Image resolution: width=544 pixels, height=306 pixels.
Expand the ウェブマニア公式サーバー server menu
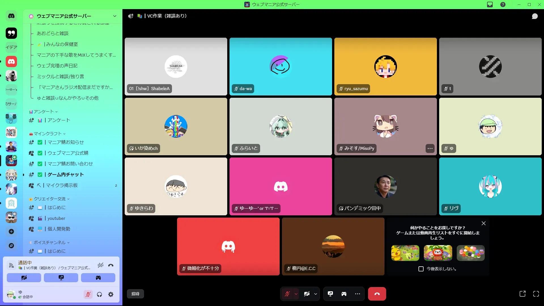pos(114,16)
